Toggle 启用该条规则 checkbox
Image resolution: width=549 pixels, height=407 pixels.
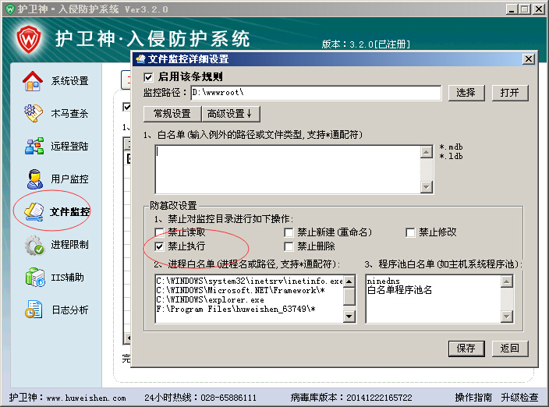tap(148, 77)
